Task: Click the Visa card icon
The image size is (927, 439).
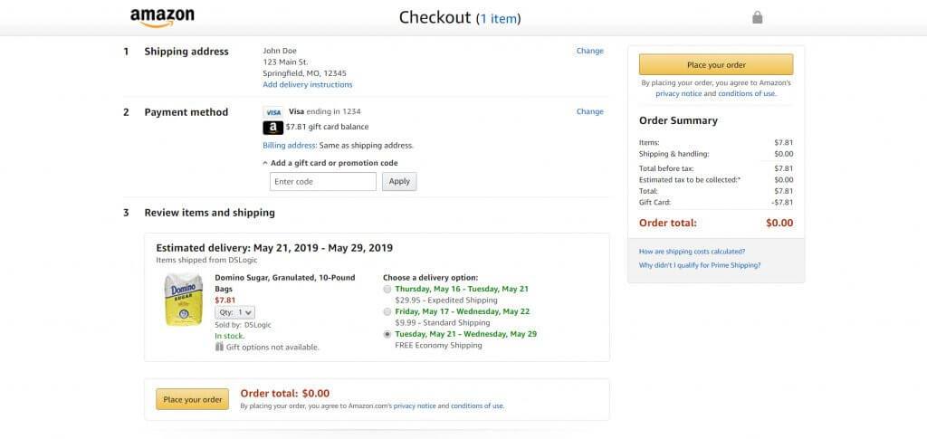Action: coord(272,112)
